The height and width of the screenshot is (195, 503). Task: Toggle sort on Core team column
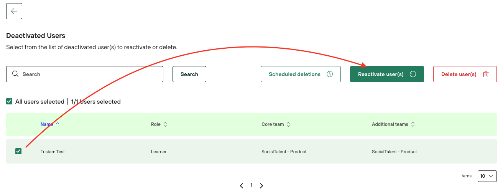[x=288, y=124]
